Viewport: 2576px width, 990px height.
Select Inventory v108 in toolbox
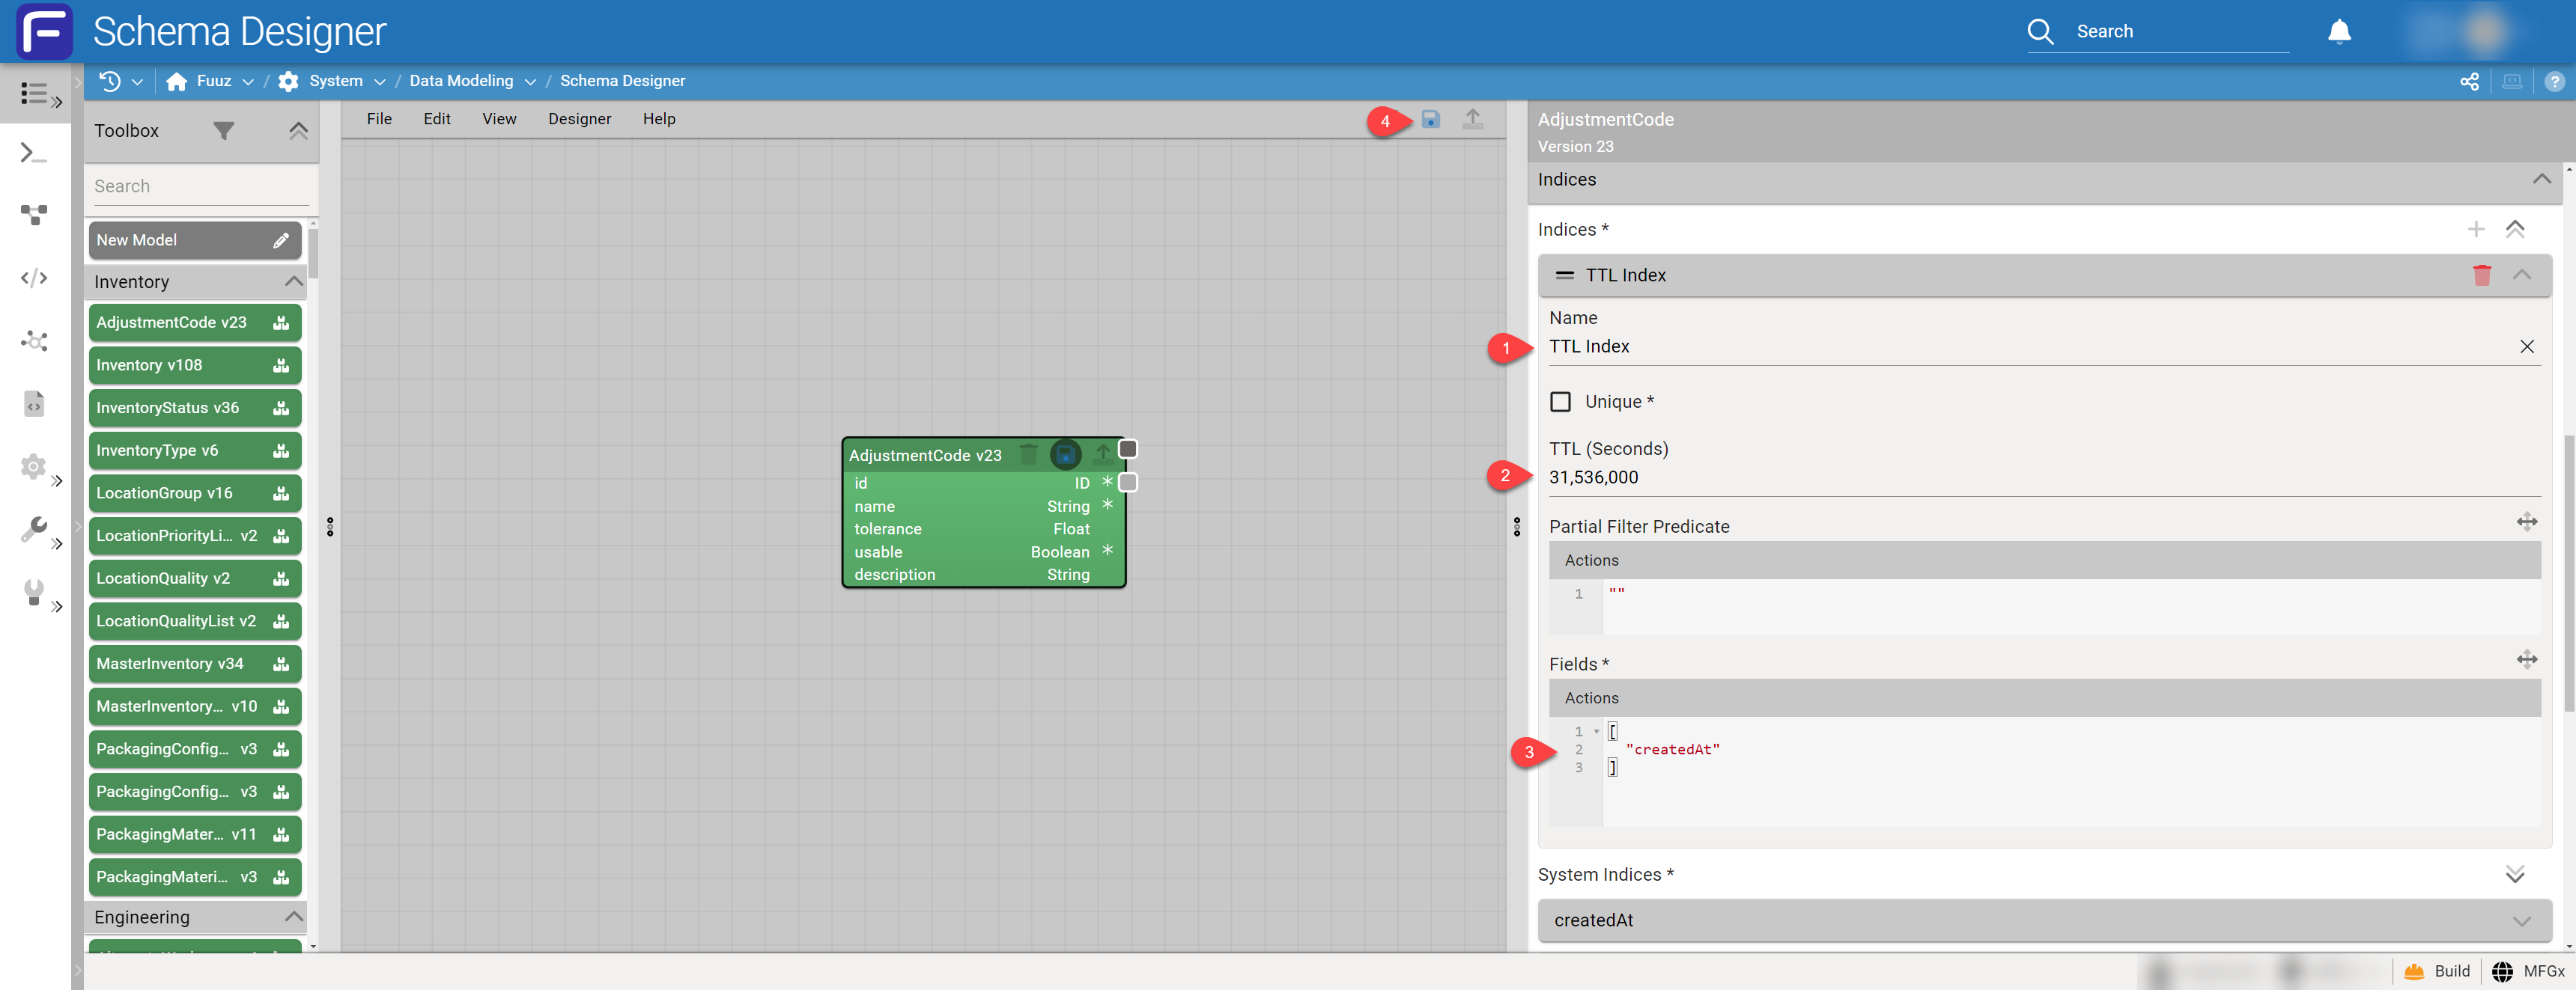point(195,366)
